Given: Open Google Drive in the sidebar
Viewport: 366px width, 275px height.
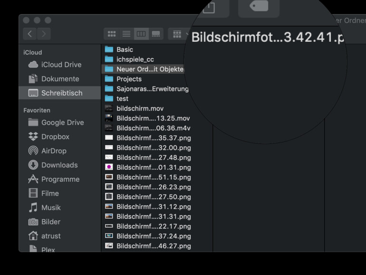Looking at the screenshot, I should click(x=62, y=122).
